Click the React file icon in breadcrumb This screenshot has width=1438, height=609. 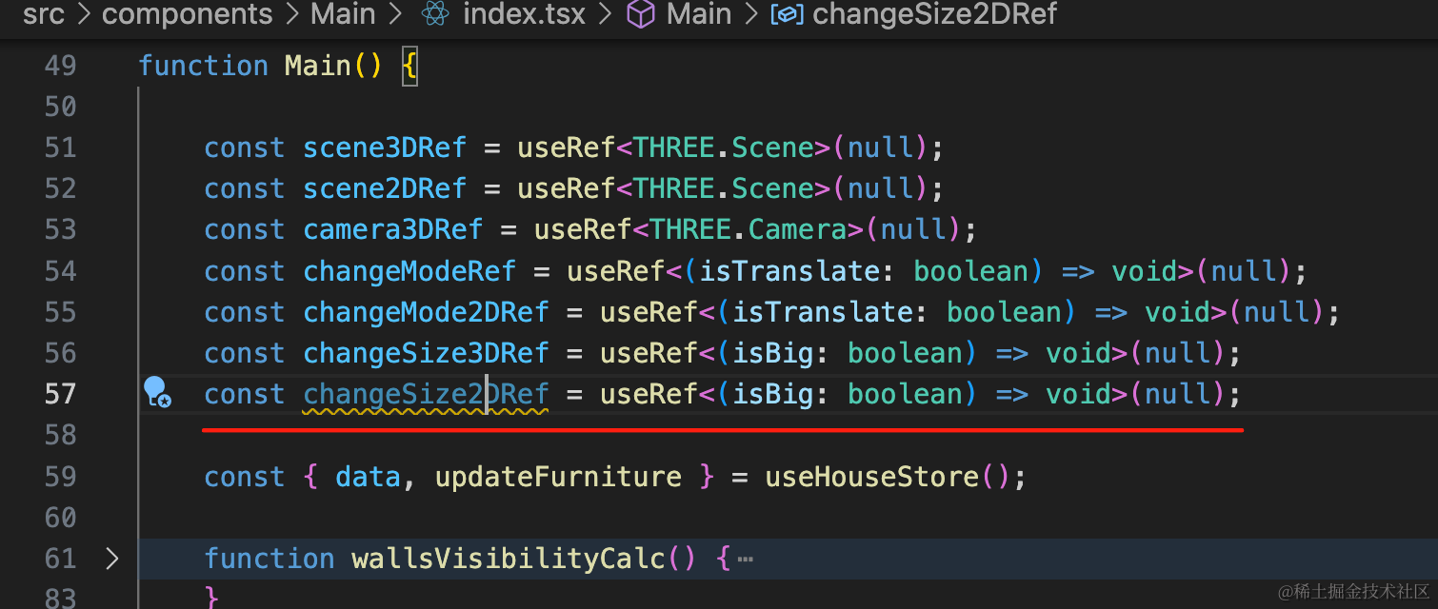pyautogui.click(x=435, y=14)
